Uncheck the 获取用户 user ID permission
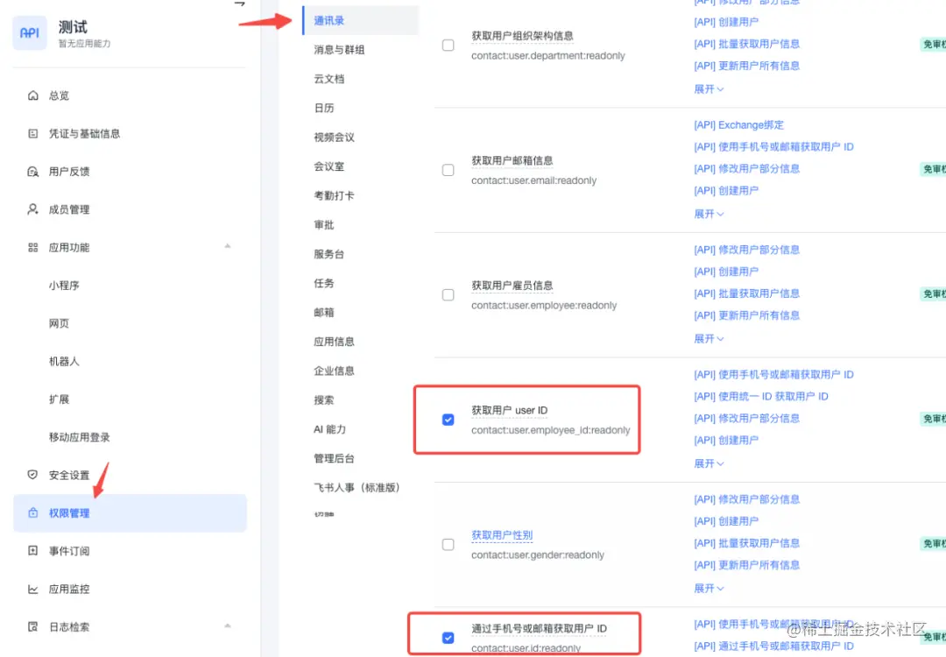Screen dimensions: 946x657 pos(448,420)
